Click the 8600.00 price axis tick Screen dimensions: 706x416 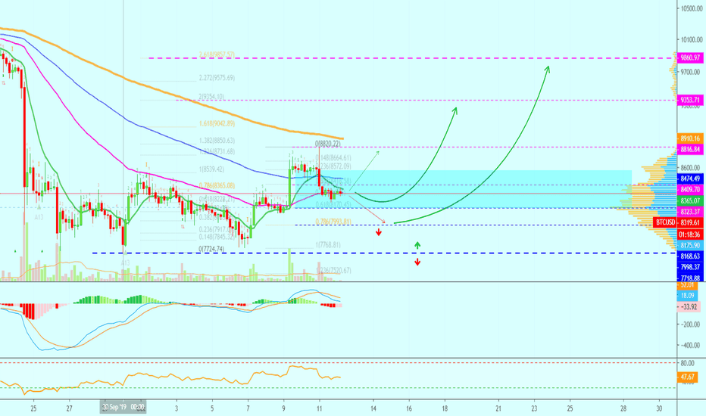[690, 168]
